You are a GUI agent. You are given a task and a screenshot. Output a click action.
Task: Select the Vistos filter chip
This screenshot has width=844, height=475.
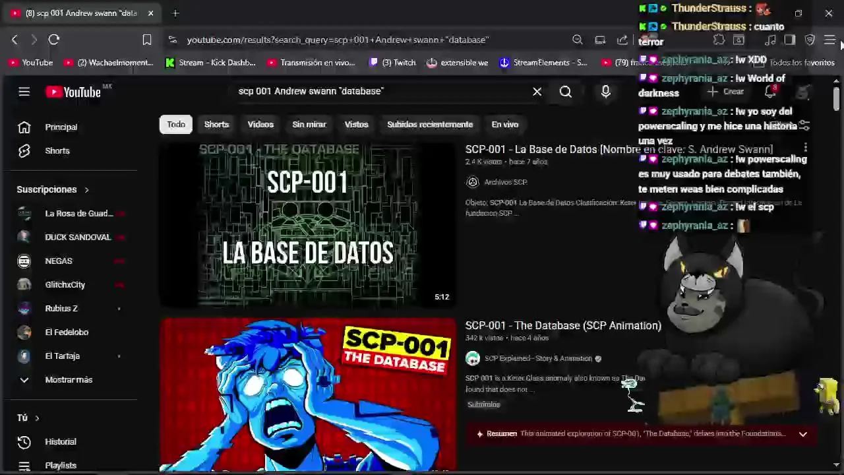pos(356,124)
